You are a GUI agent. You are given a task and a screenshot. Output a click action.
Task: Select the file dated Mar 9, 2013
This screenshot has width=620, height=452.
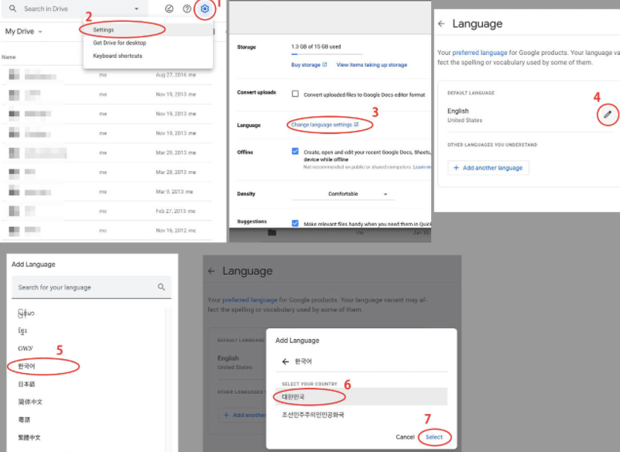pos(107,192)
